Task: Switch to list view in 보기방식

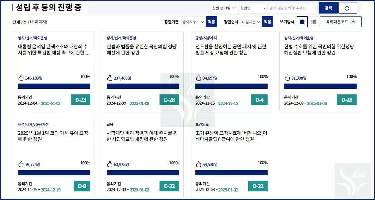Action: tap(313, 22)
